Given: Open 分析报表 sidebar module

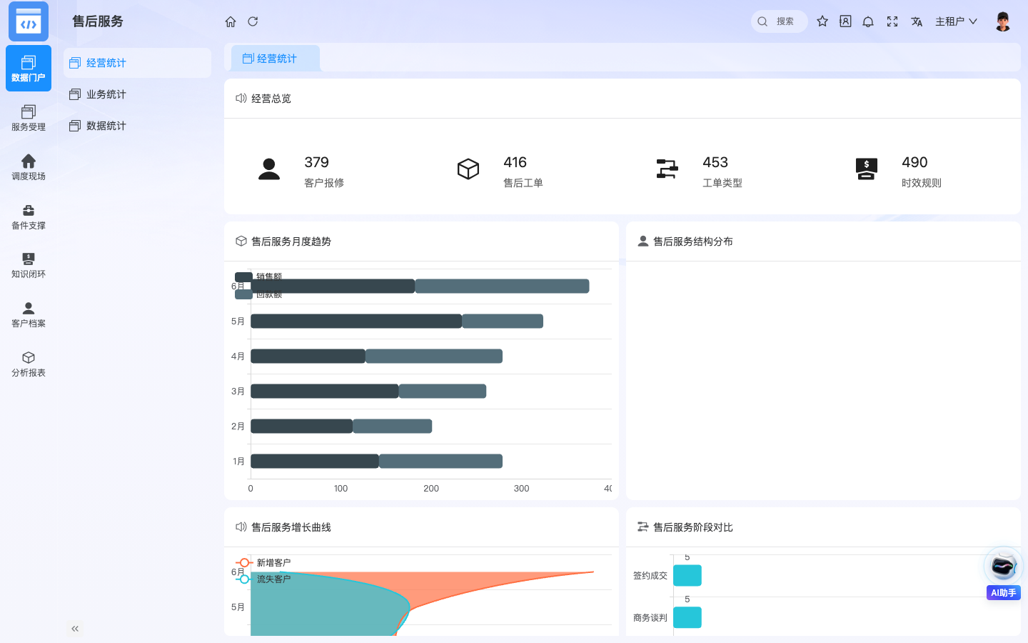Looking at the screenshot, I should tap(29, 364).
